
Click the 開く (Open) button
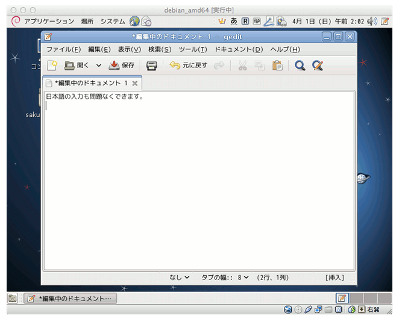(77, 66)
